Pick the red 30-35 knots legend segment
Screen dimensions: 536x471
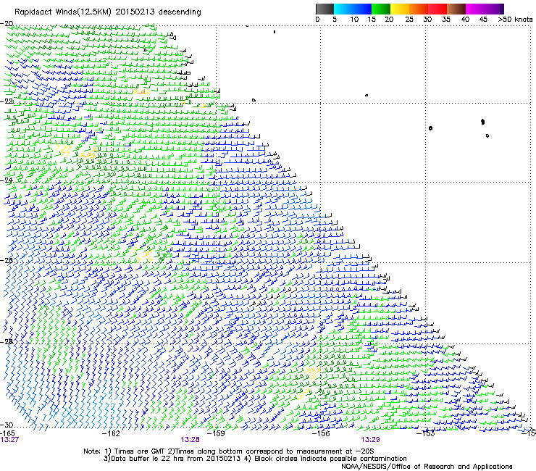[437, 9]
